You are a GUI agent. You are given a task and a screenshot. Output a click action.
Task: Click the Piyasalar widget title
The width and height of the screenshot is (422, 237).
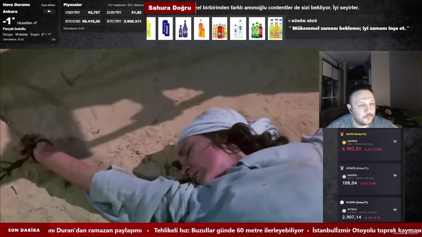pyautogui.click(x=73, y=5)
